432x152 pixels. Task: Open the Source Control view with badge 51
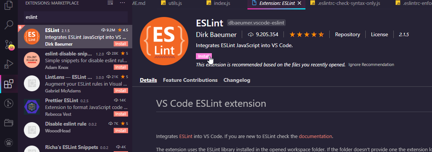point(9,45)
